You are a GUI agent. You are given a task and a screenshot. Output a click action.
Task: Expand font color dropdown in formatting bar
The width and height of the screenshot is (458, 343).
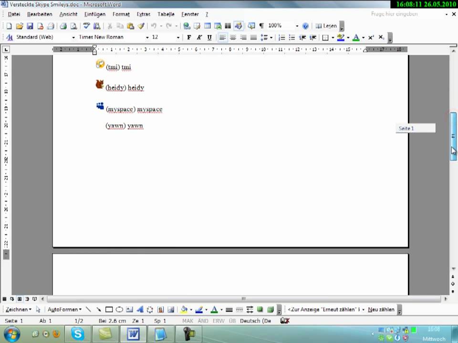tap(364, 37)
